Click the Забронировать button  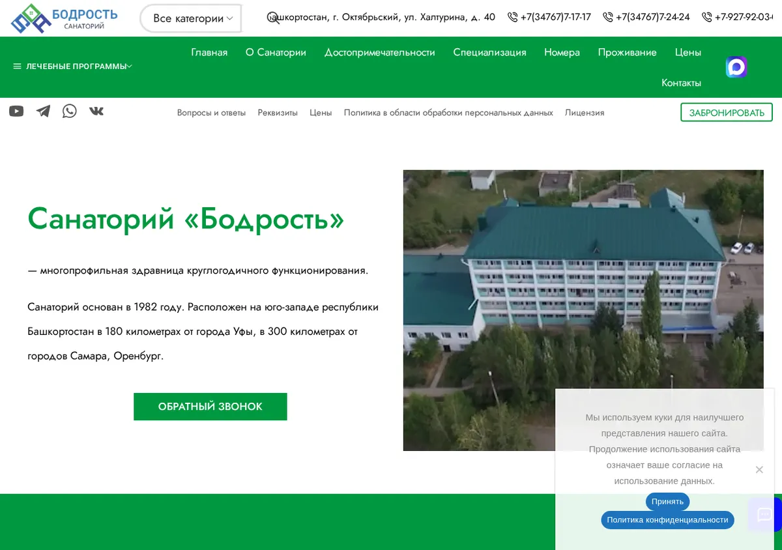pyautogui.click(x=727, y=113)
